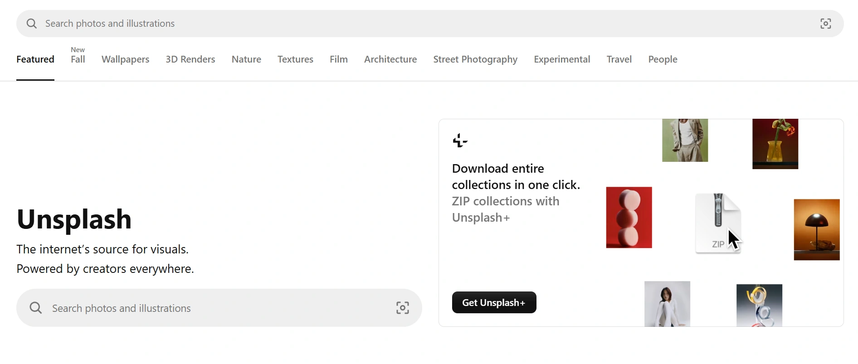This screenshot has width=858, height=364.
Task: Click 'Powered by creators everywhere.' text
Action: pos(105,269)
